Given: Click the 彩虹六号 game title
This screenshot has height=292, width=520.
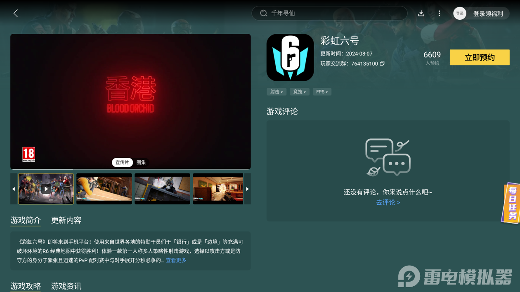Looking at the screenshot, I should pos(340,41).
